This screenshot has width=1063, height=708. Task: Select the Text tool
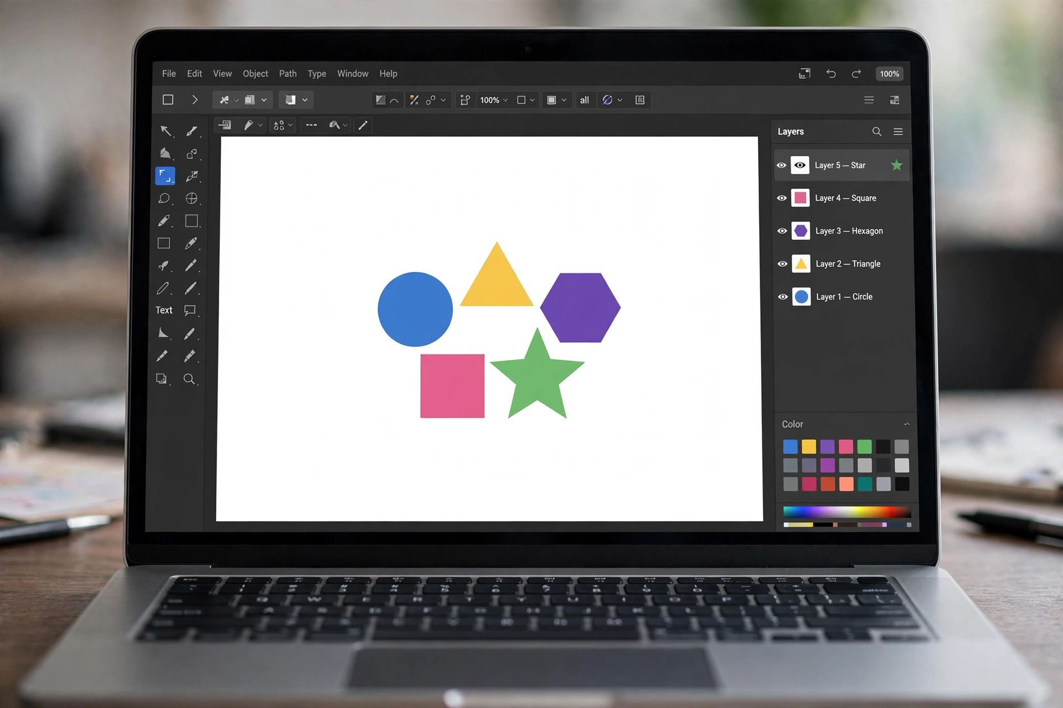[164, 310]
